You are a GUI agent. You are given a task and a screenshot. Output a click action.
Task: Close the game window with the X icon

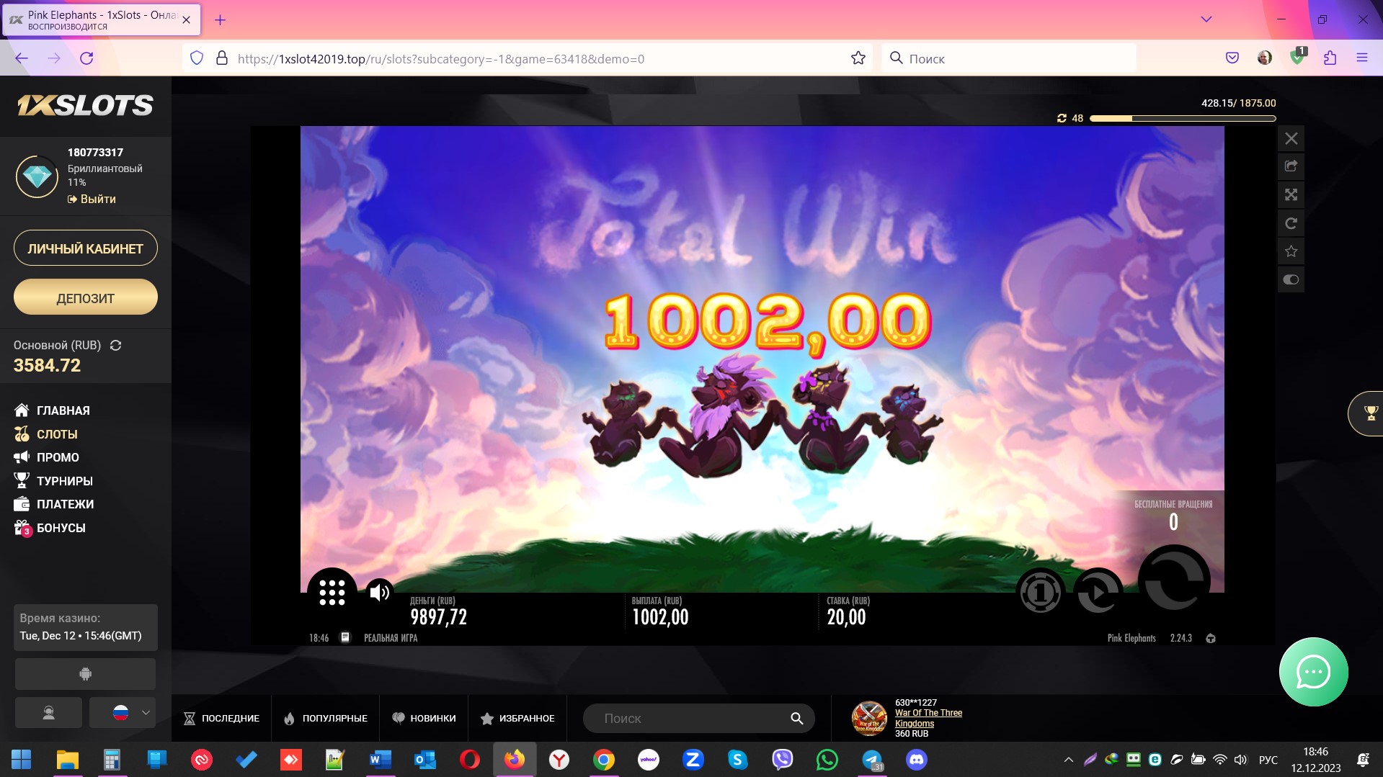(x=1291, y=138)
